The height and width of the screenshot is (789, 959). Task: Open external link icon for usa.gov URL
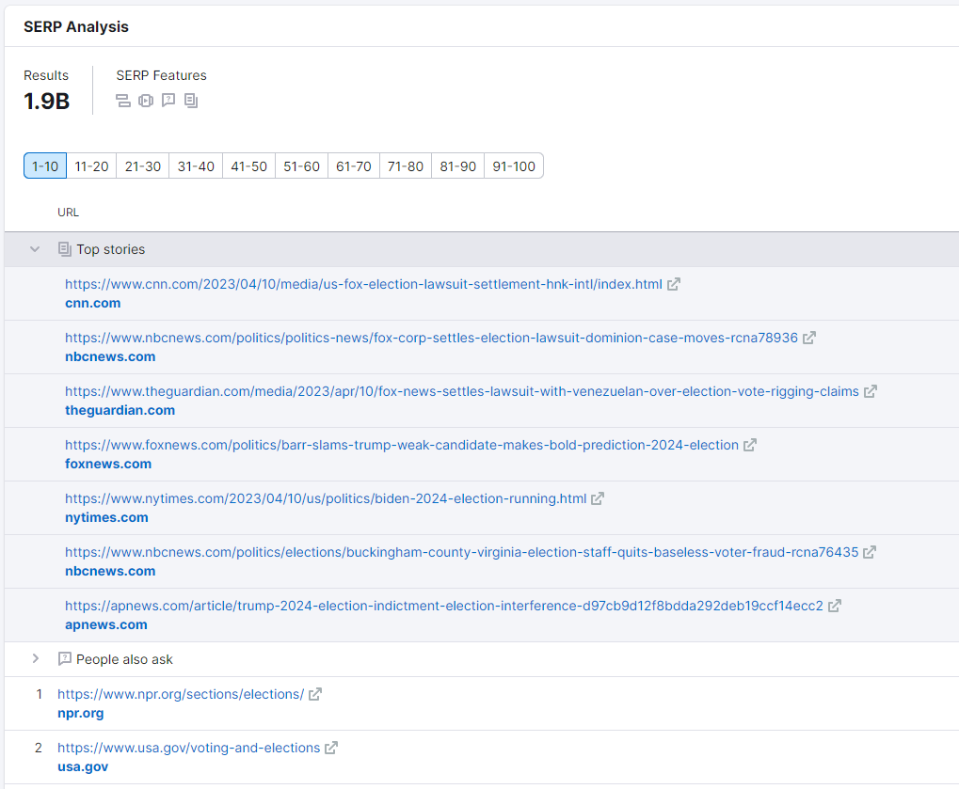tap(331, 748)
